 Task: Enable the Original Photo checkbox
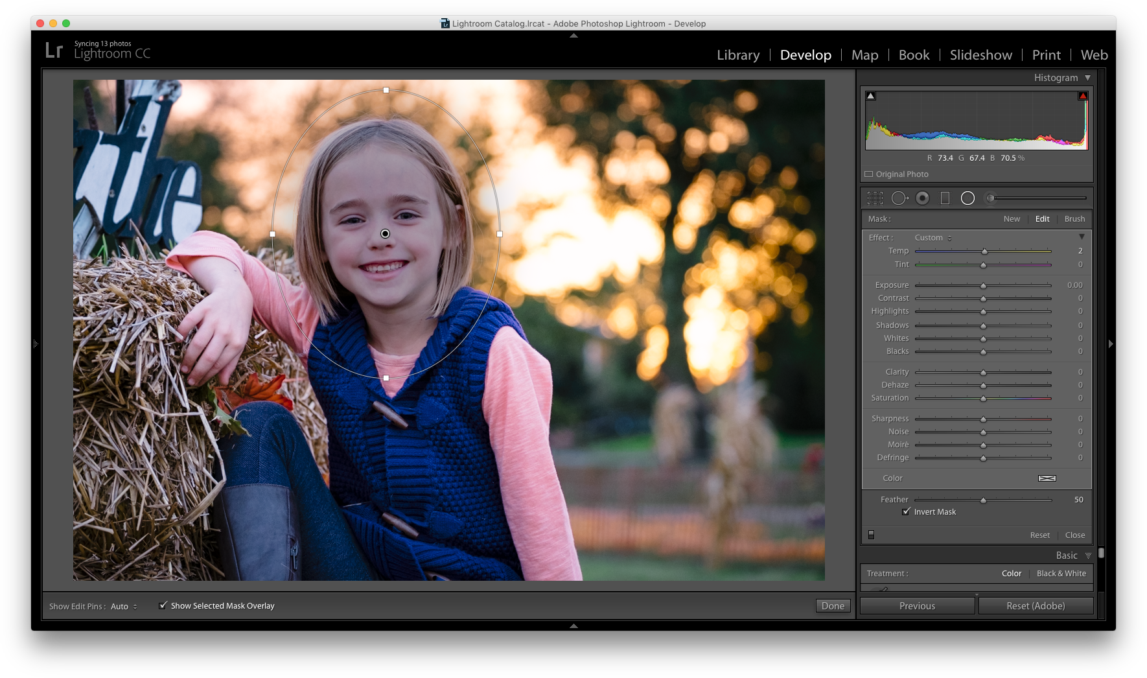(x=869, y=174)
